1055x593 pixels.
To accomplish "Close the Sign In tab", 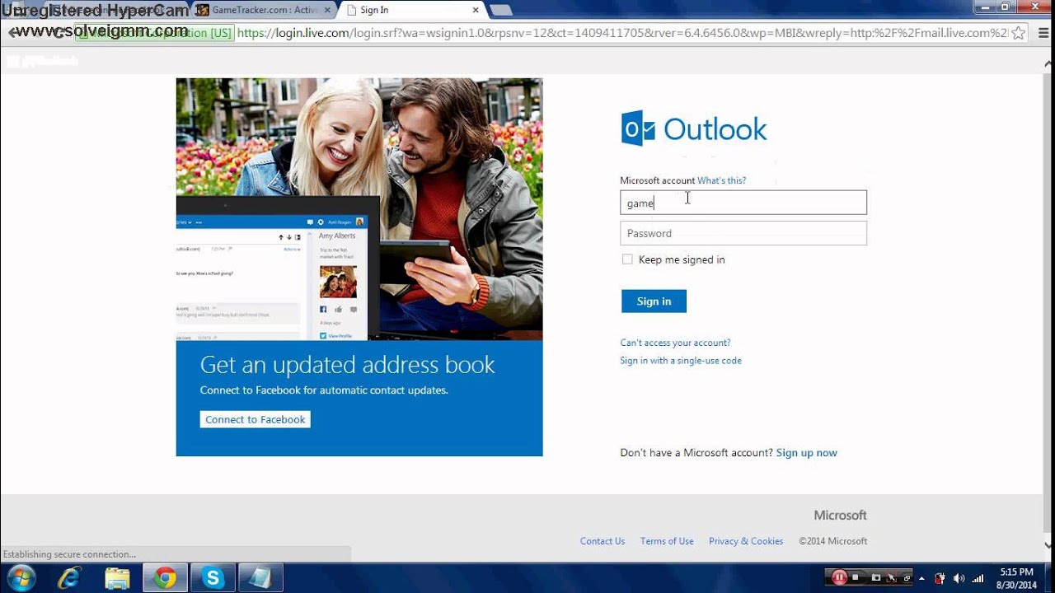I will click(476, 10).
